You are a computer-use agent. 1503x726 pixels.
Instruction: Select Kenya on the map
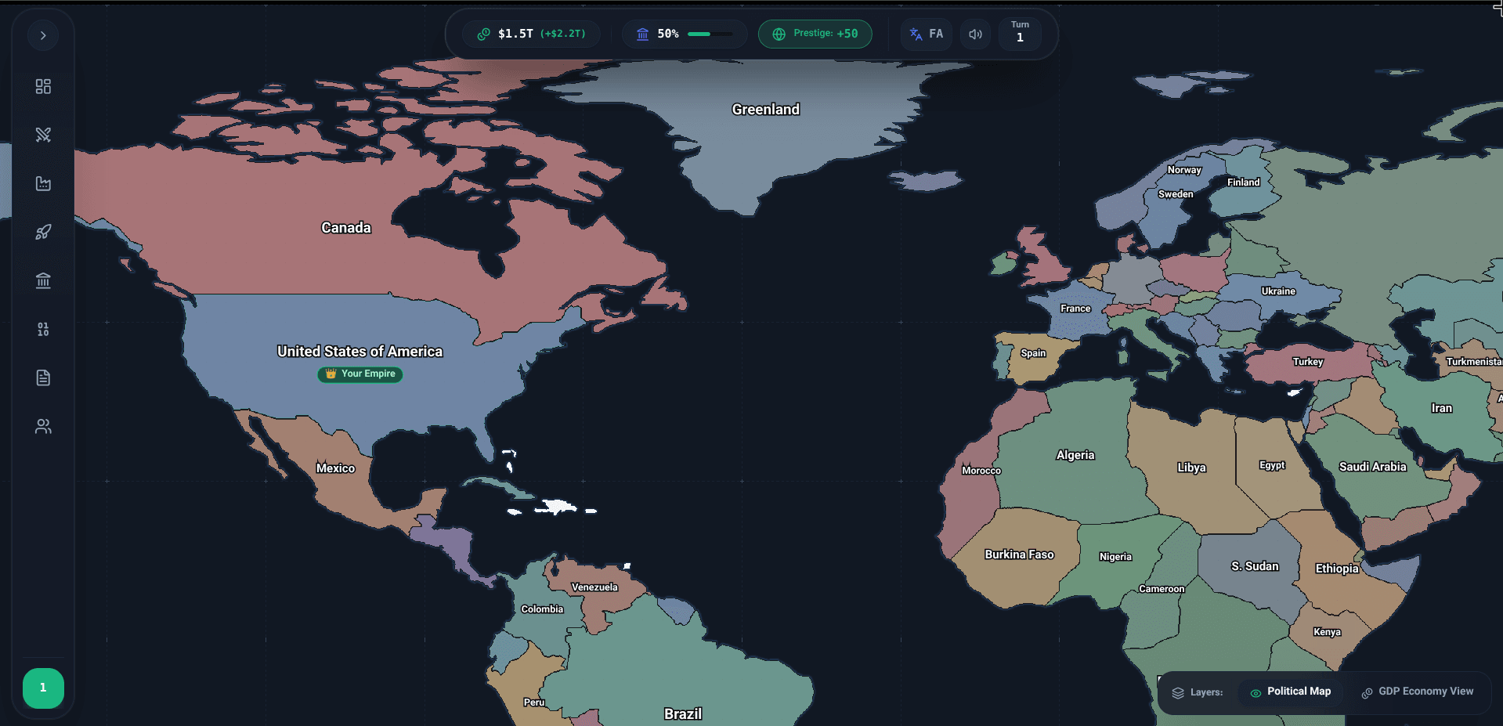(x=1327, y=632)
